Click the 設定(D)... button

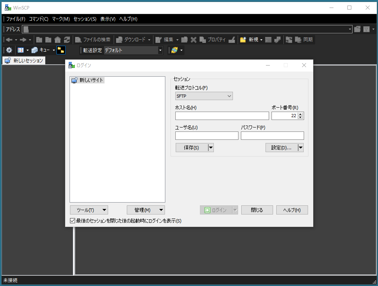281,148
